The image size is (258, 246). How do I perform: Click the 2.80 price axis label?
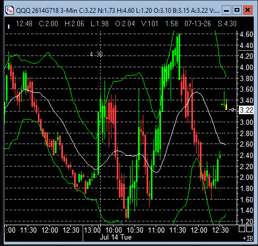coord(246,133)
